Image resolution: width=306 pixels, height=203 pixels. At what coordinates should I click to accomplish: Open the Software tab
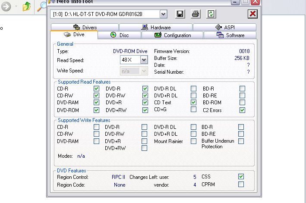(230, 35)
